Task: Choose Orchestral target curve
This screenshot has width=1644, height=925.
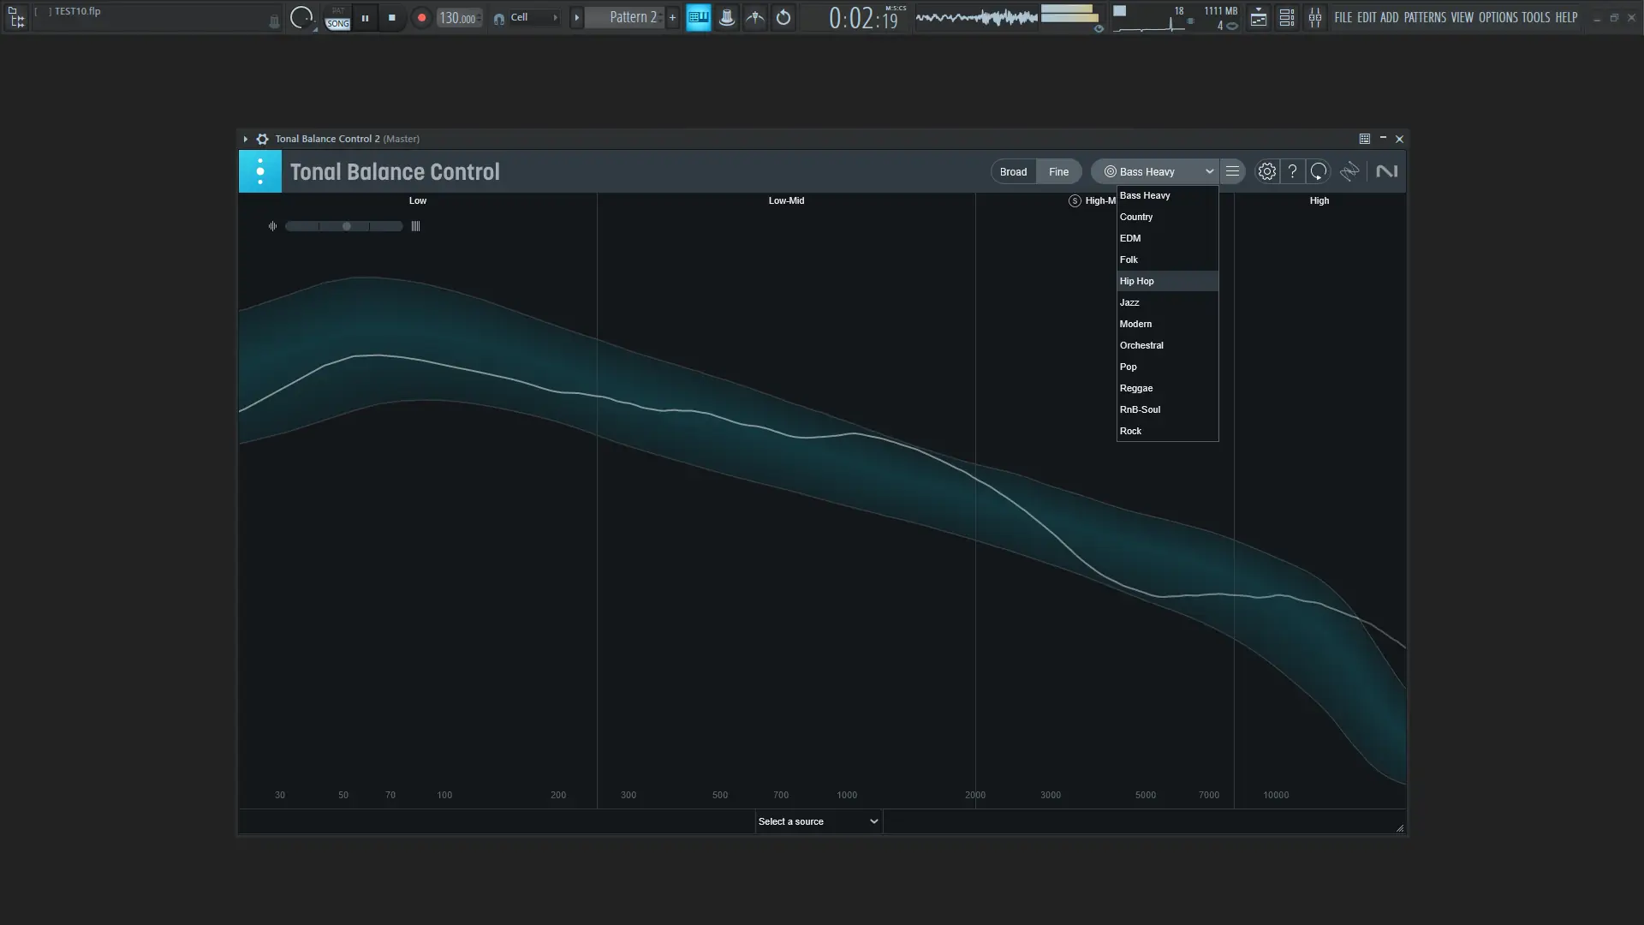Action: click(x=1141, y=345)
